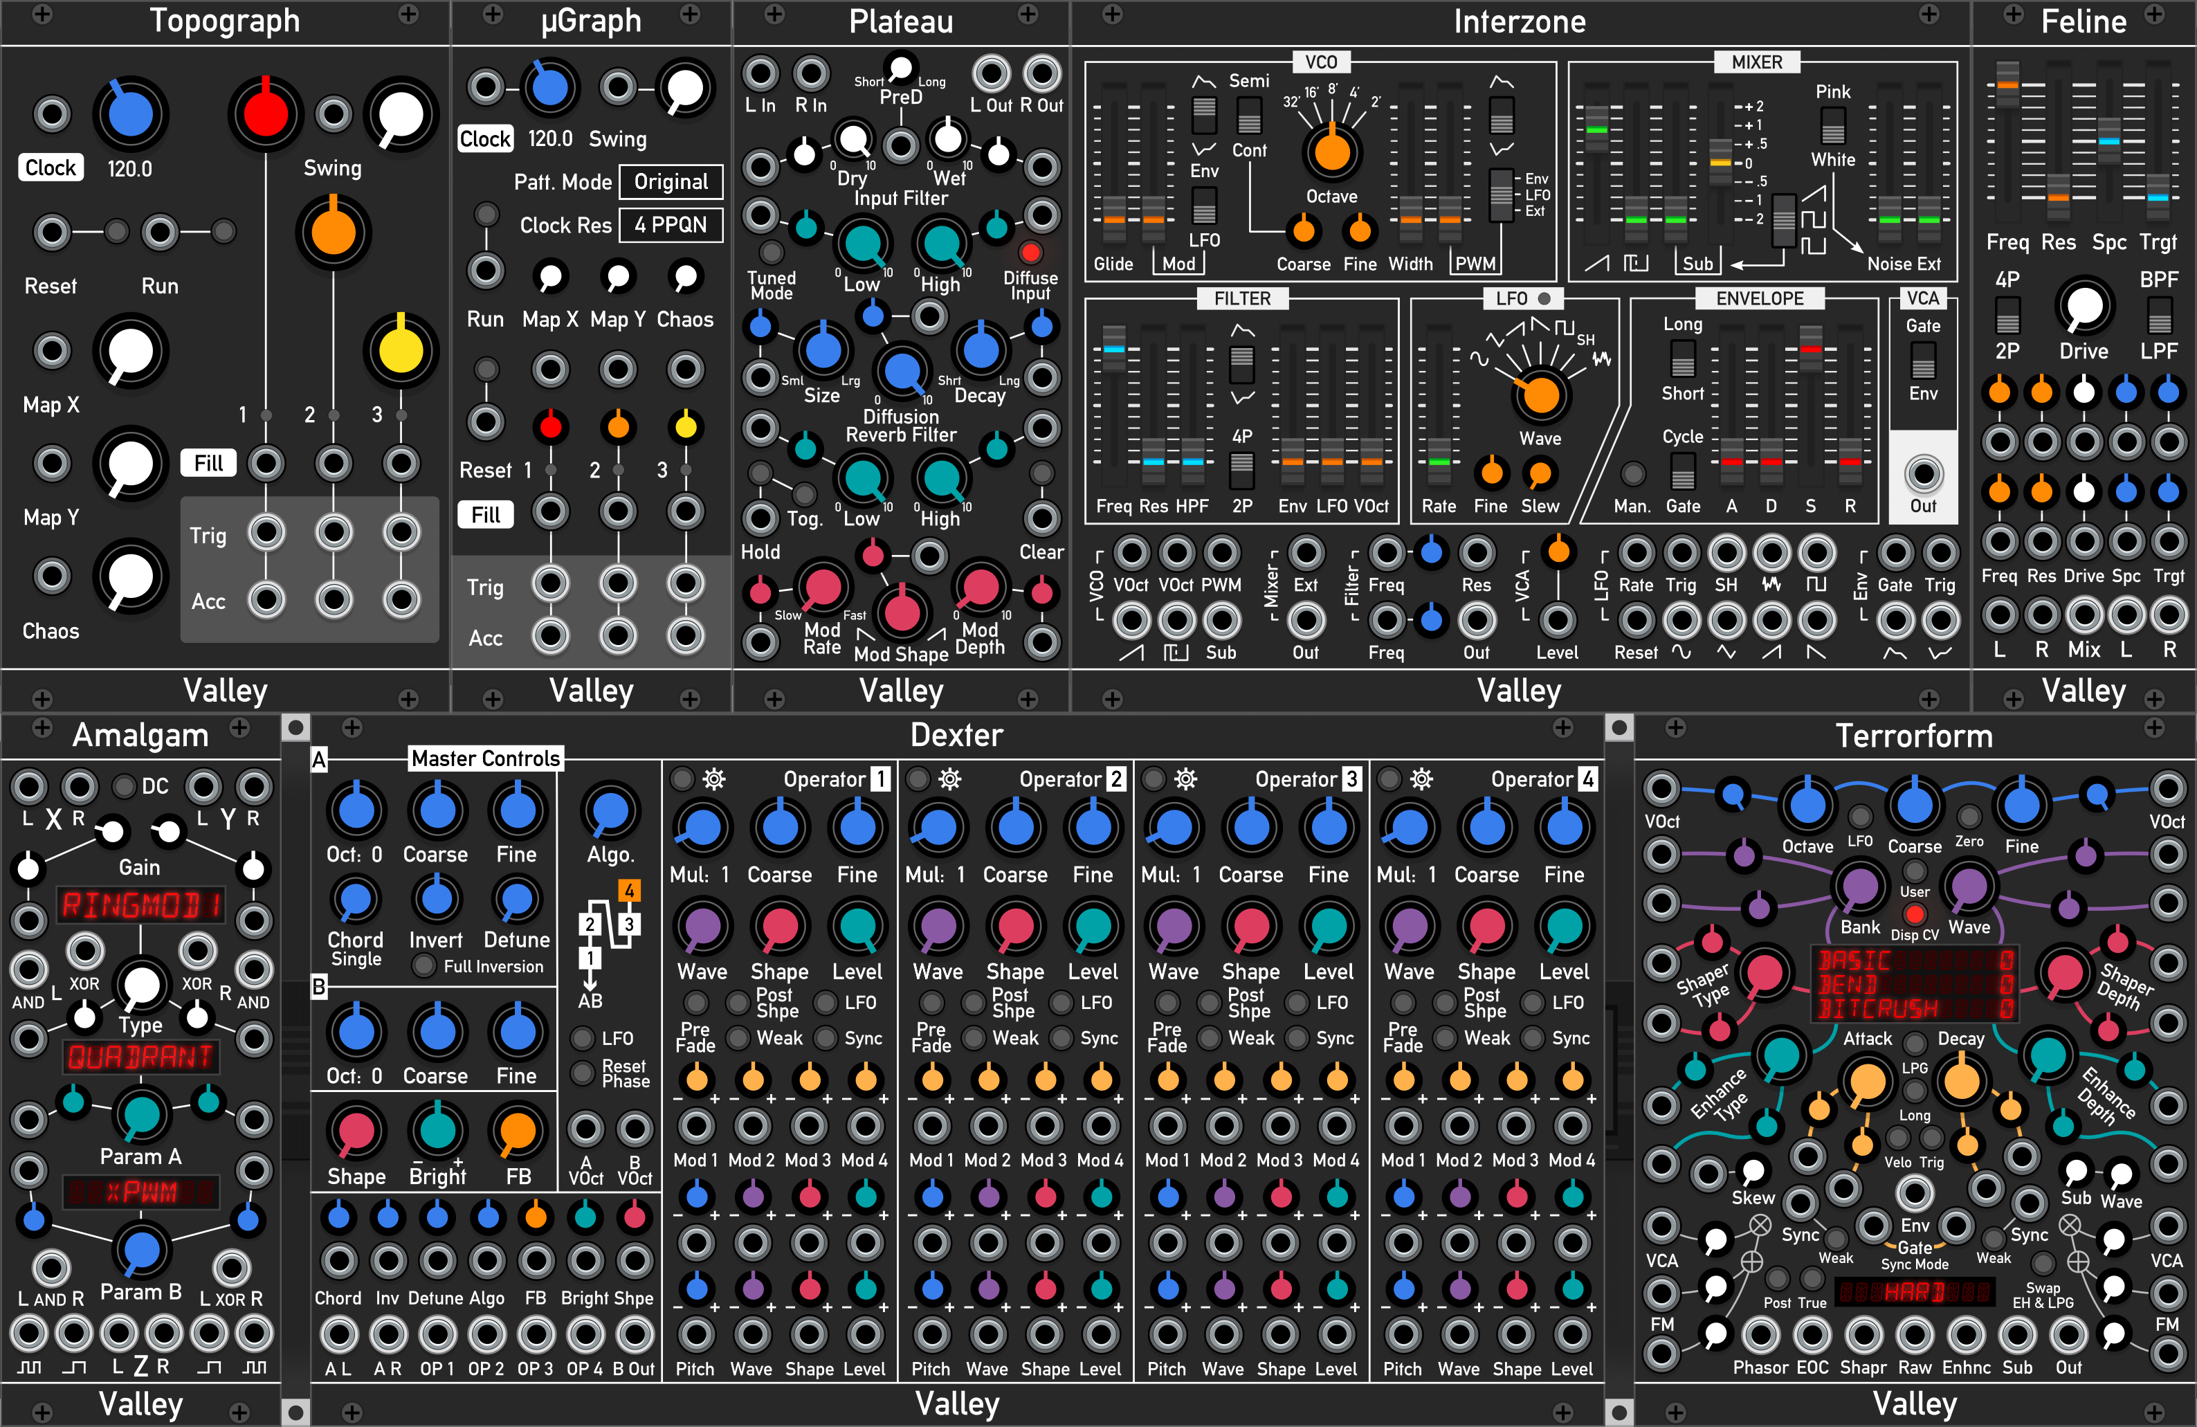Click the red channel 1 fill knob in Topograph
Image resolution: width=2197 pixels, height=1427 pixels.
click(x=266, y=114)
